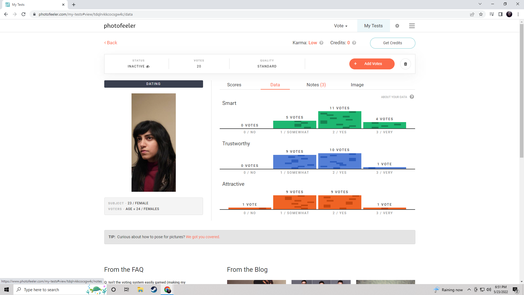Delete test with trash icon
Viewport: 524px width, 295px height.
pyautogui.click(x=406, y=64)
